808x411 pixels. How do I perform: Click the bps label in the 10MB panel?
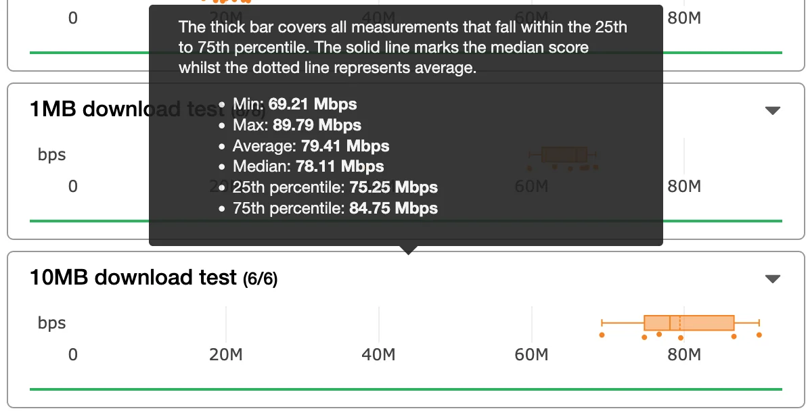pos(51,322)
